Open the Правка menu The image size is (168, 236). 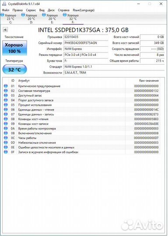point(17,10)
